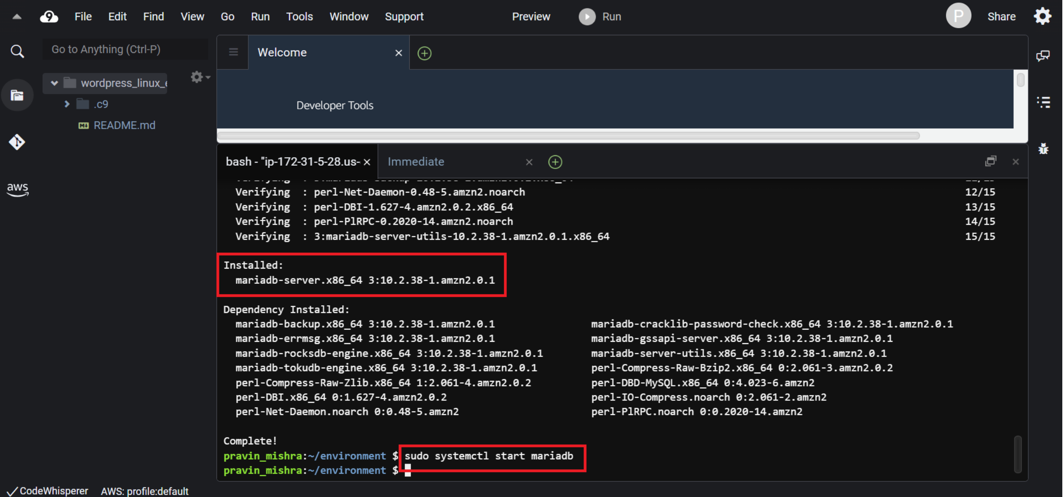Click 'mariadb-backup.x86_64' terminal entry
This screenshot has width=1064, height=497.
tap(365, 324)
